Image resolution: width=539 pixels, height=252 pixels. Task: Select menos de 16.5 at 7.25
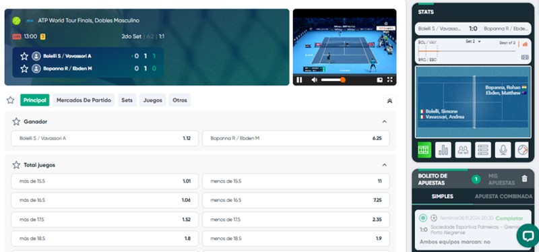pos(296,200)
